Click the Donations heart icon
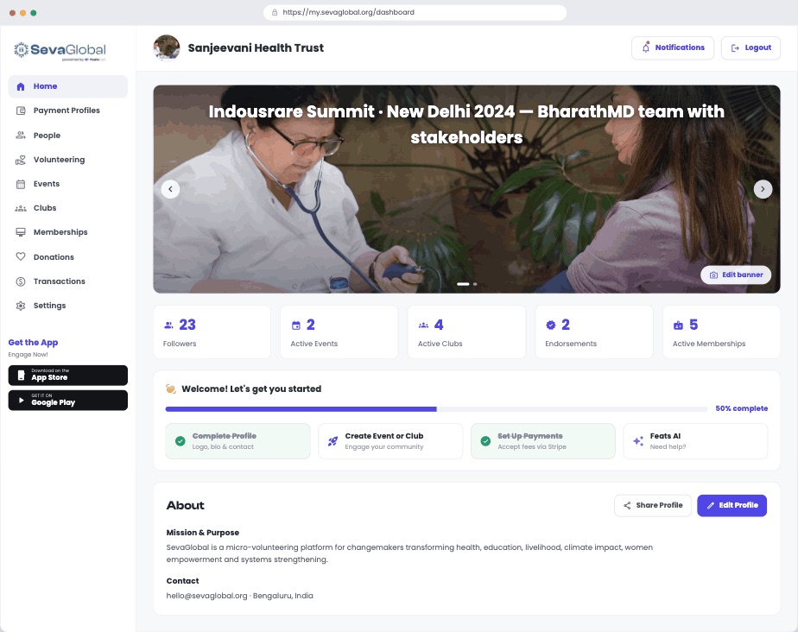This screenshot has height=632, width=798. tap(21, 256)
